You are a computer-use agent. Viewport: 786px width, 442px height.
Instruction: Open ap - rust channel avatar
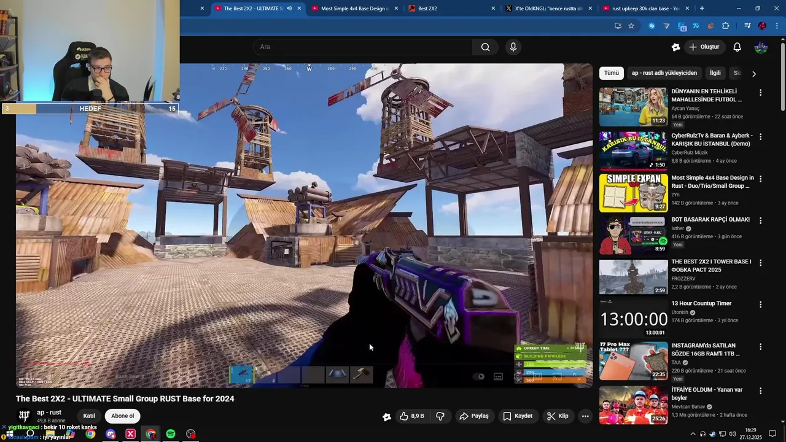pos(25,416)
